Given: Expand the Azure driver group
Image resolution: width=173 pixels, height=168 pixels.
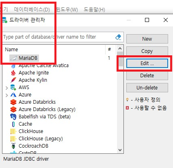Looking at the screenshot, I should coord(6,95).
